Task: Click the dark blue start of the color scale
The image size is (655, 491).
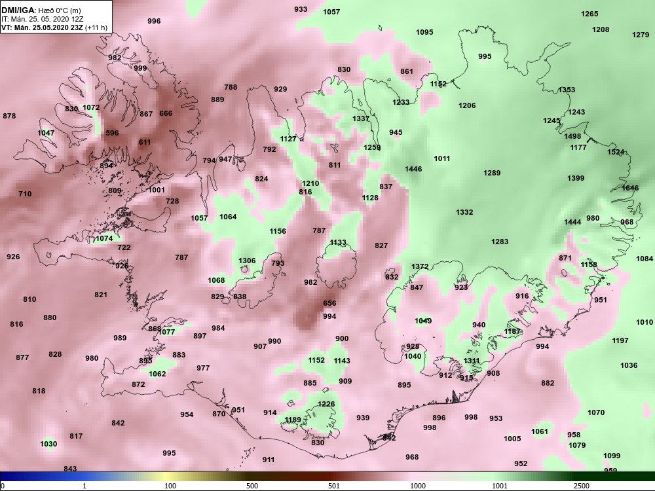Action: 9,477
